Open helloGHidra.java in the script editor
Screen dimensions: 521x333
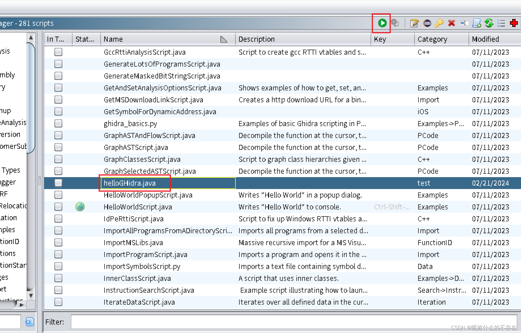click(x=414, y=23)
